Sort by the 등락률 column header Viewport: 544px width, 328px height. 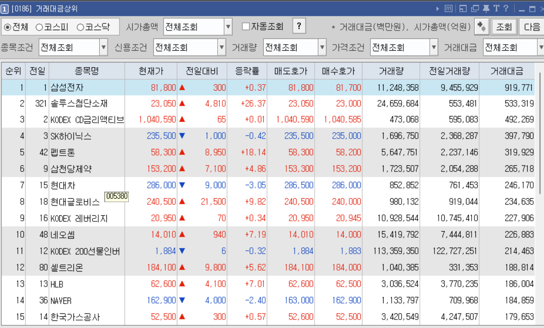247,71
